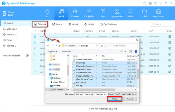
Task: Switch to the Müzik top tab
Action: [61, 13]
